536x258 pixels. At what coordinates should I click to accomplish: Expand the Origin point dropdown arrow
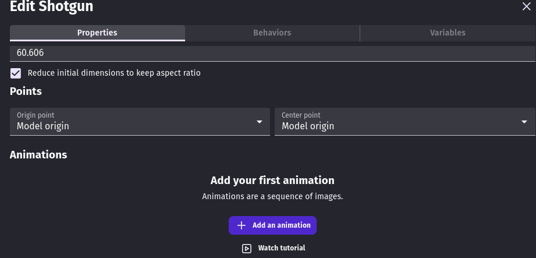pyautogui.click(x=260, y=122)
